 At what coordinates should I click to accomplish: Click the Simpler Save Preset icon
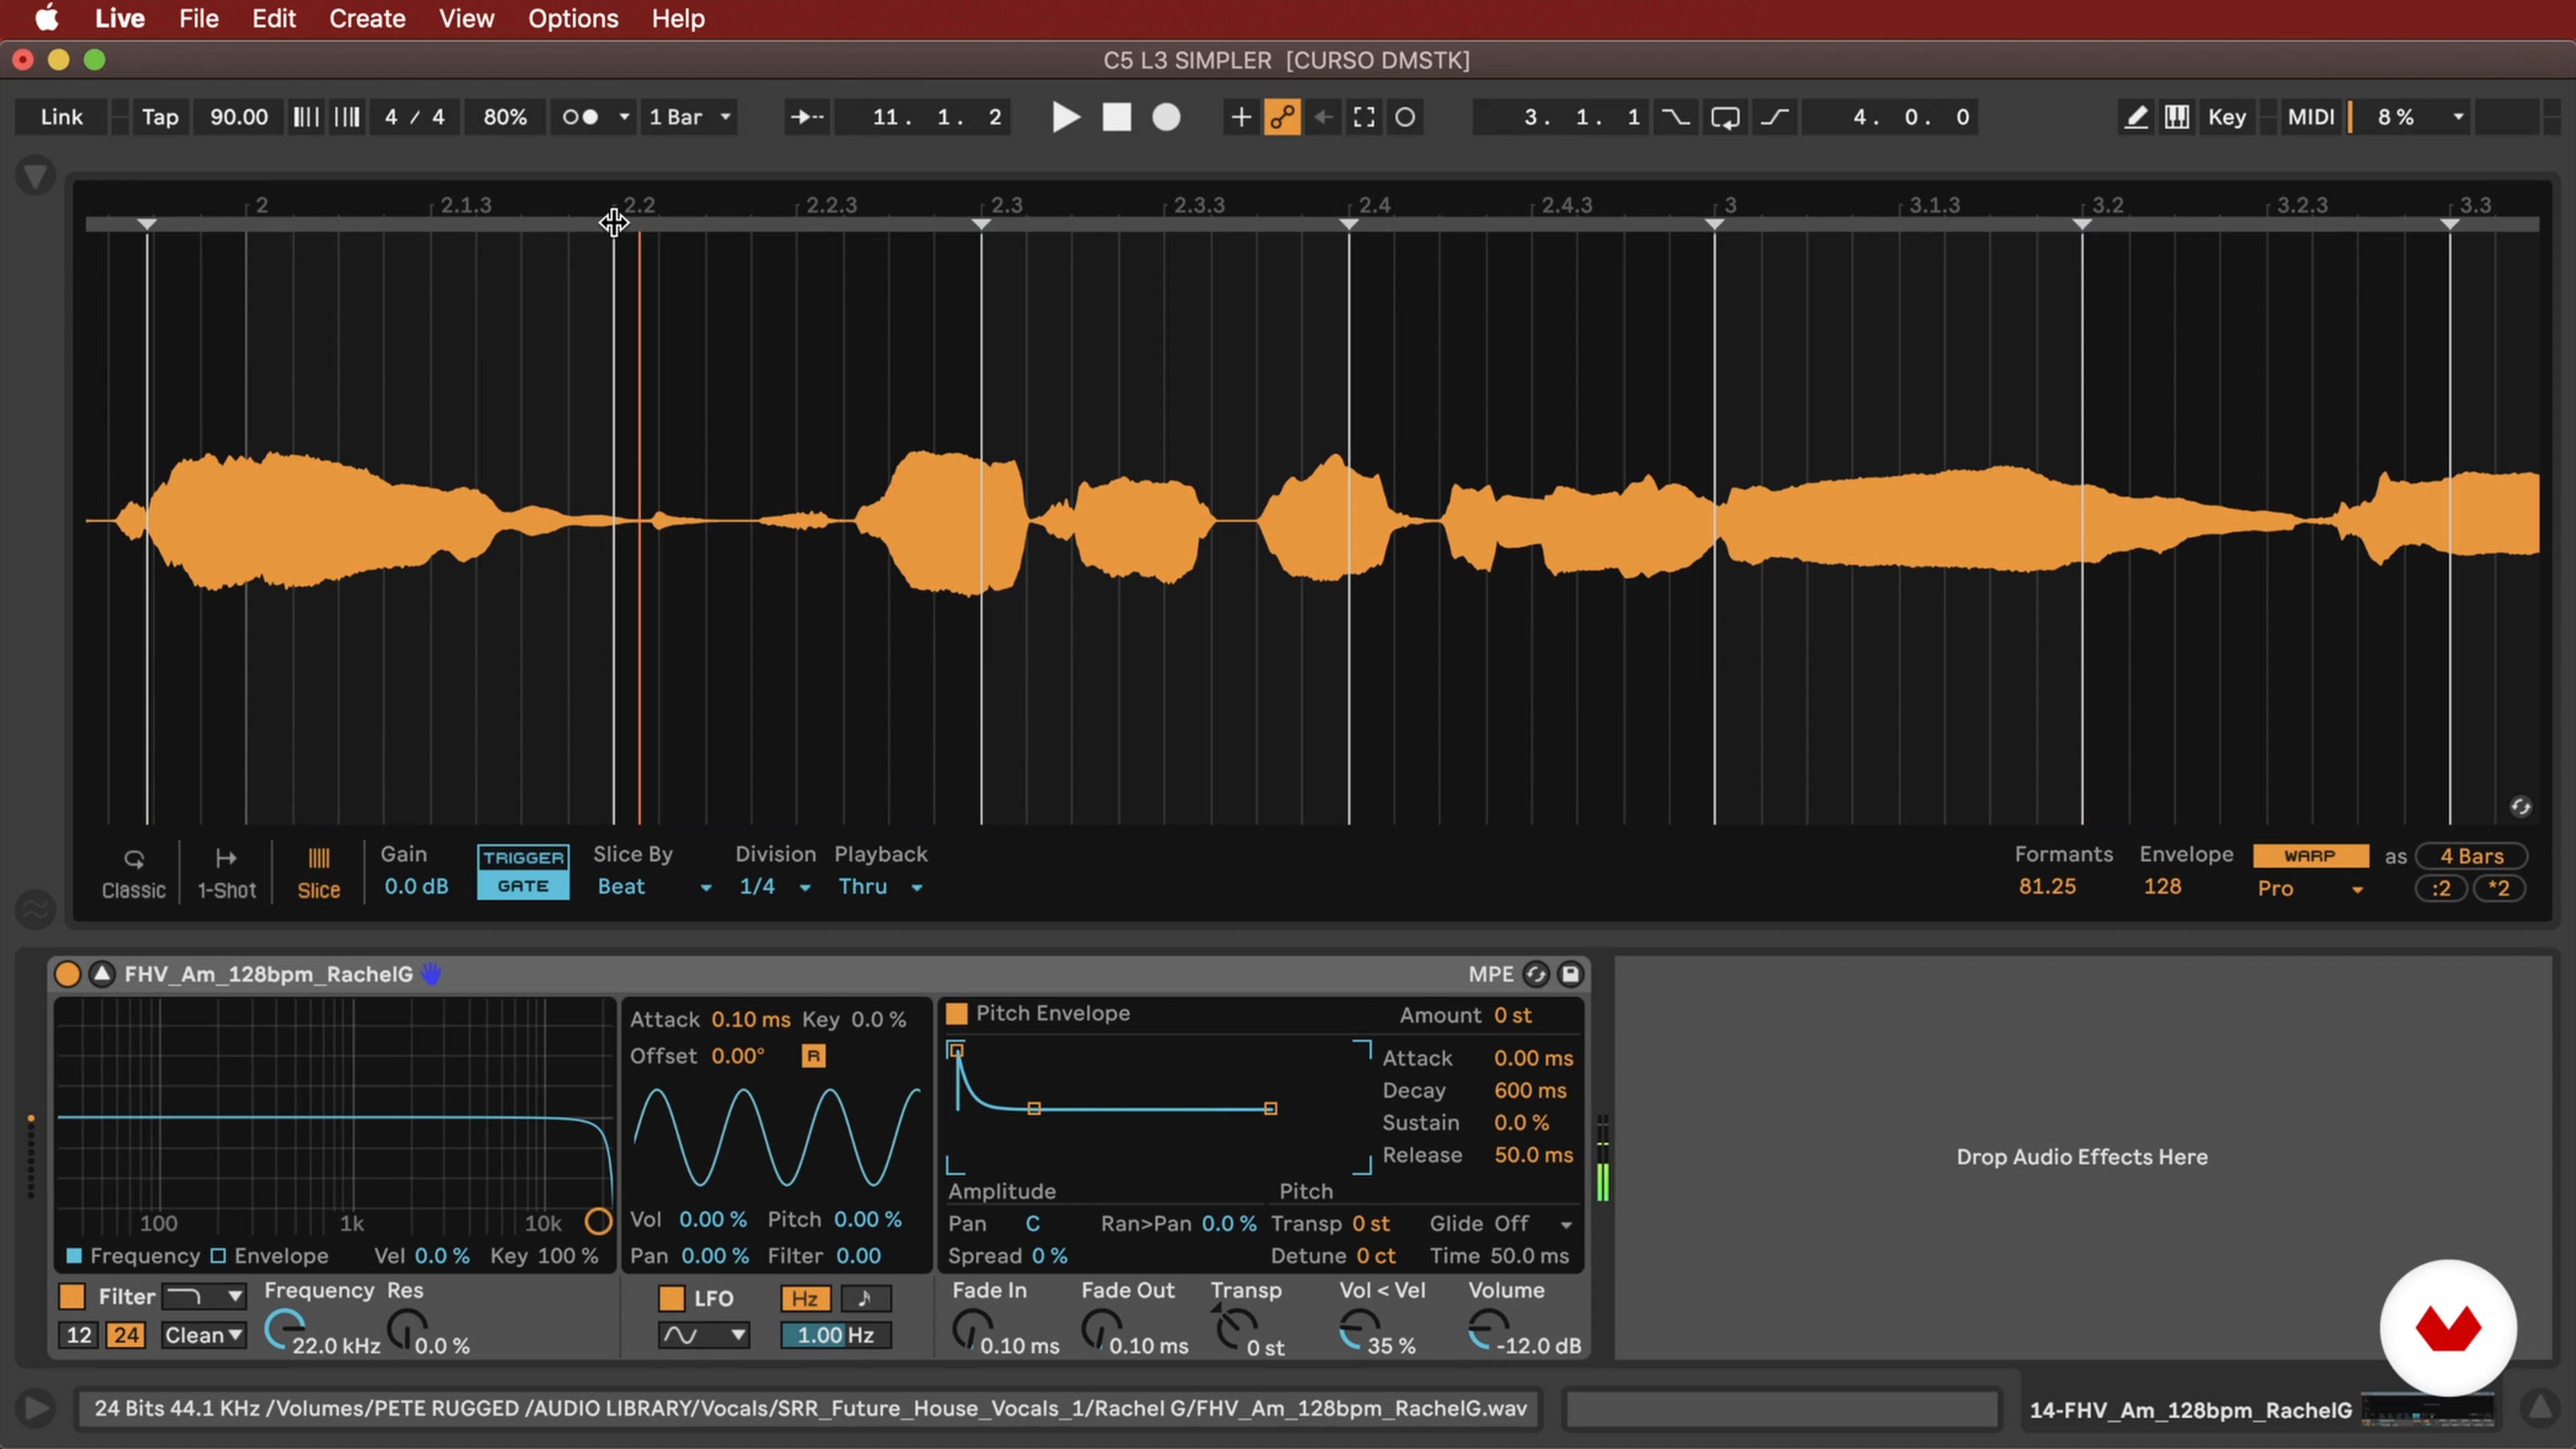click(x=1570, y=974)
